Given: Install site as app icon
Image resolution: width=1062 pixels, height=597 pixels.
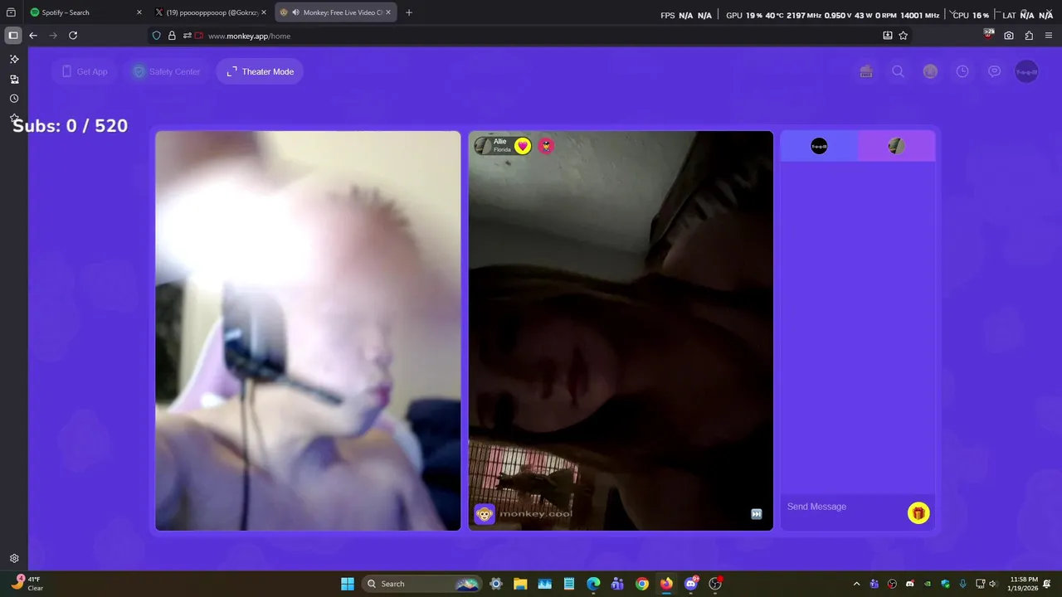Looking at the screenshot, I should coord(888,36).
